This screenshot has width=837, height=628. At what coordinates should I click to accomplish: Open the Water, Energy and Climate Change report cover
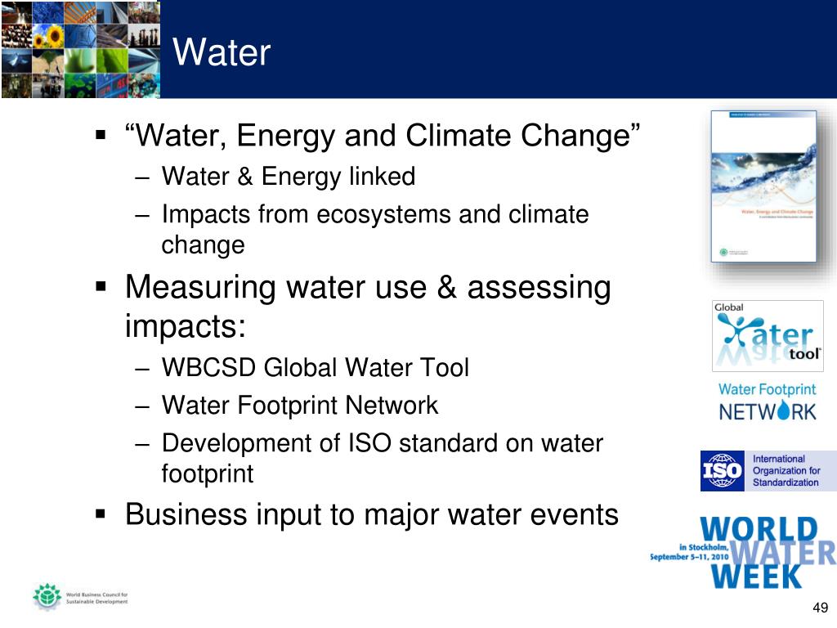click(763, 186)
